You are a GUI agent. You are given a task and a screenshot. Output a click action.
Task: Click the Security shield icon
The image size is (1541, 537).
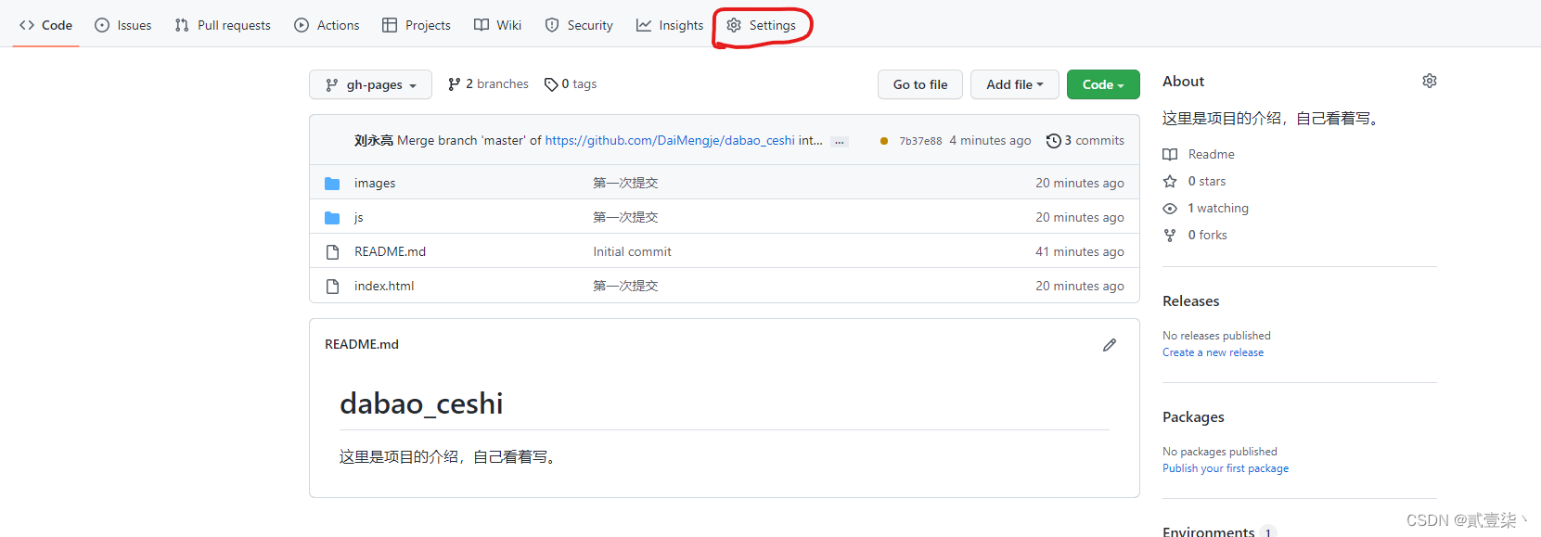coord(552,25)
